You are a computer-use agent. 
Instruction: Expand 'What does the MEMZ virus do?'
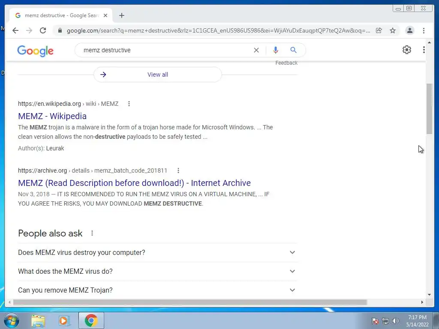157,271
